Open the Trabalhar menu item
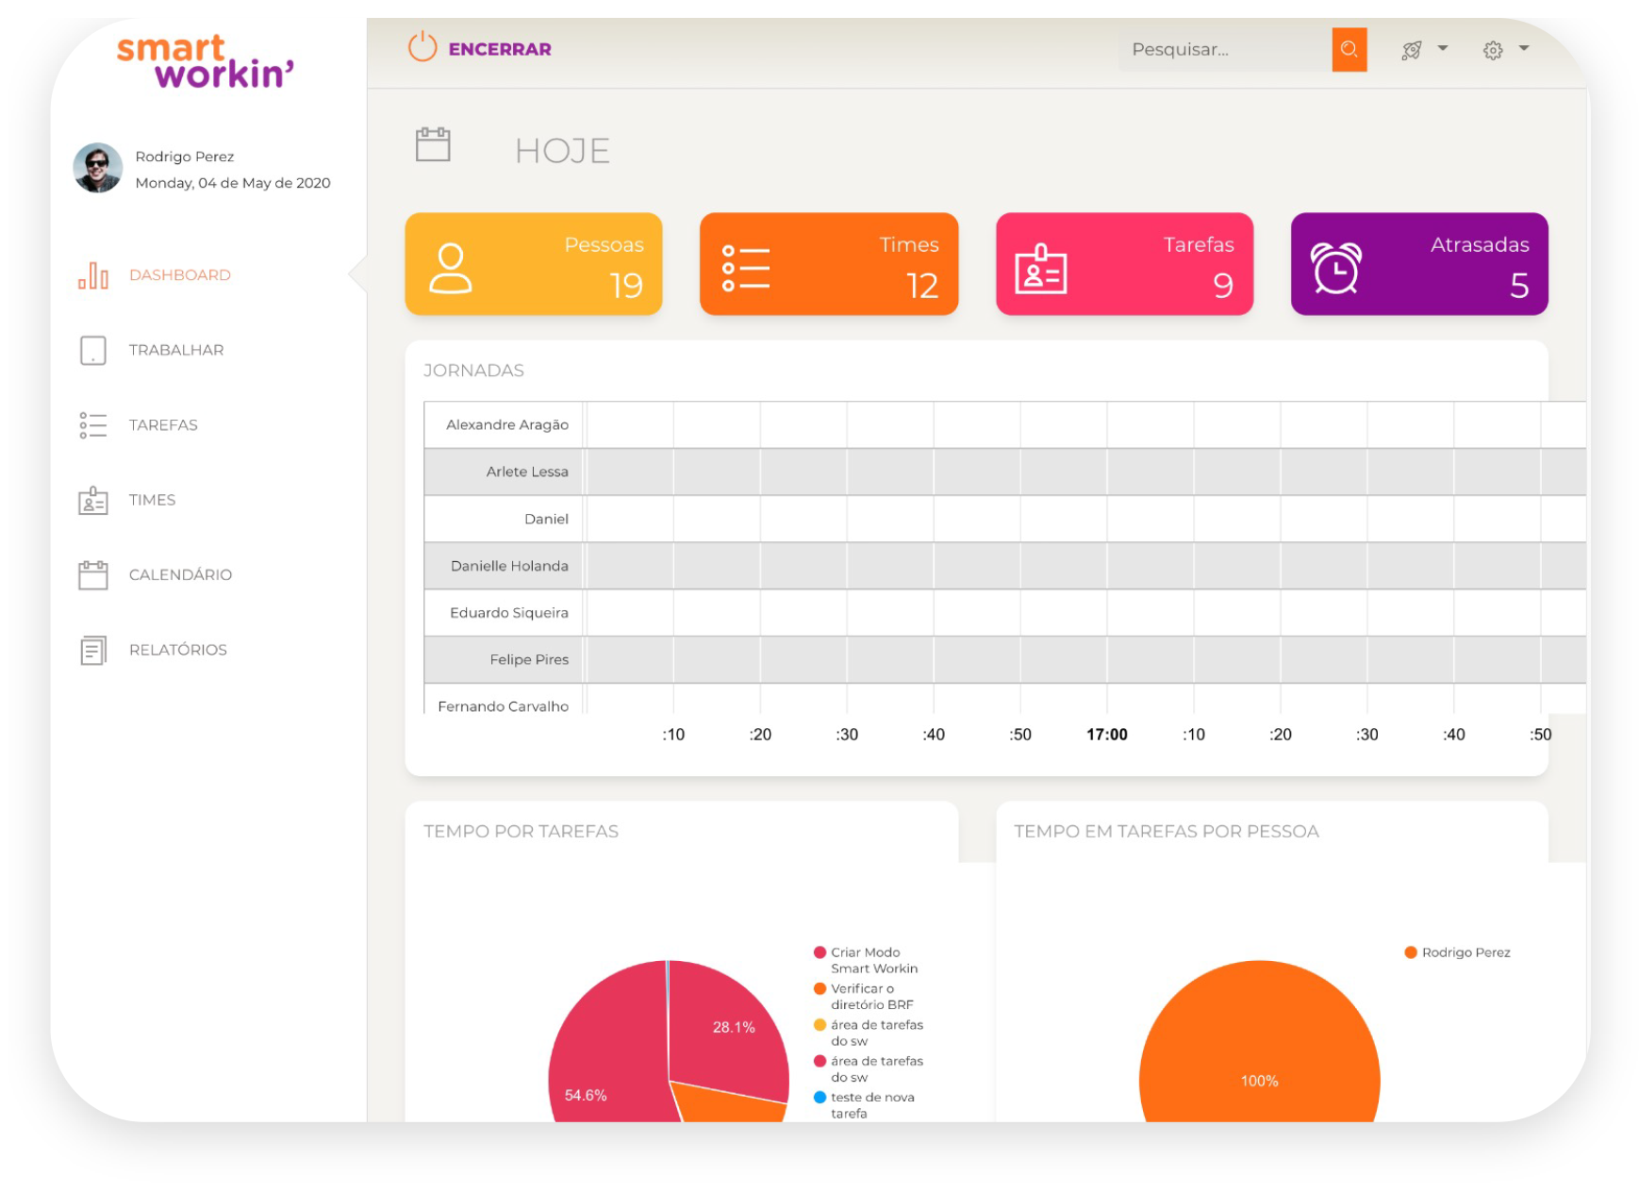Image resolution: width=1639 pixels, height=1192 pixels. [x=176, y=350]
